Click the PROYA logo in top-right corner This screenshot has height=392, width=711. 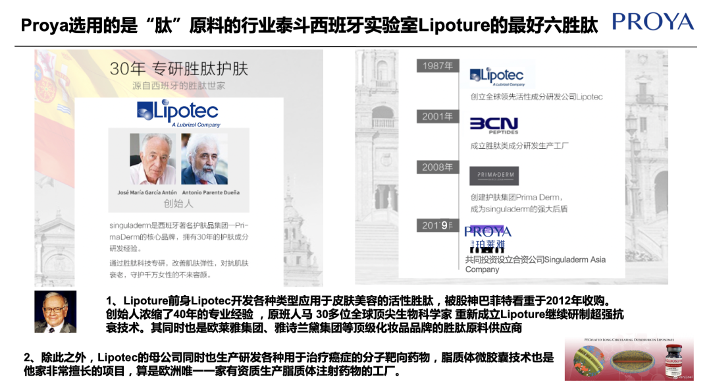point(653,22)
